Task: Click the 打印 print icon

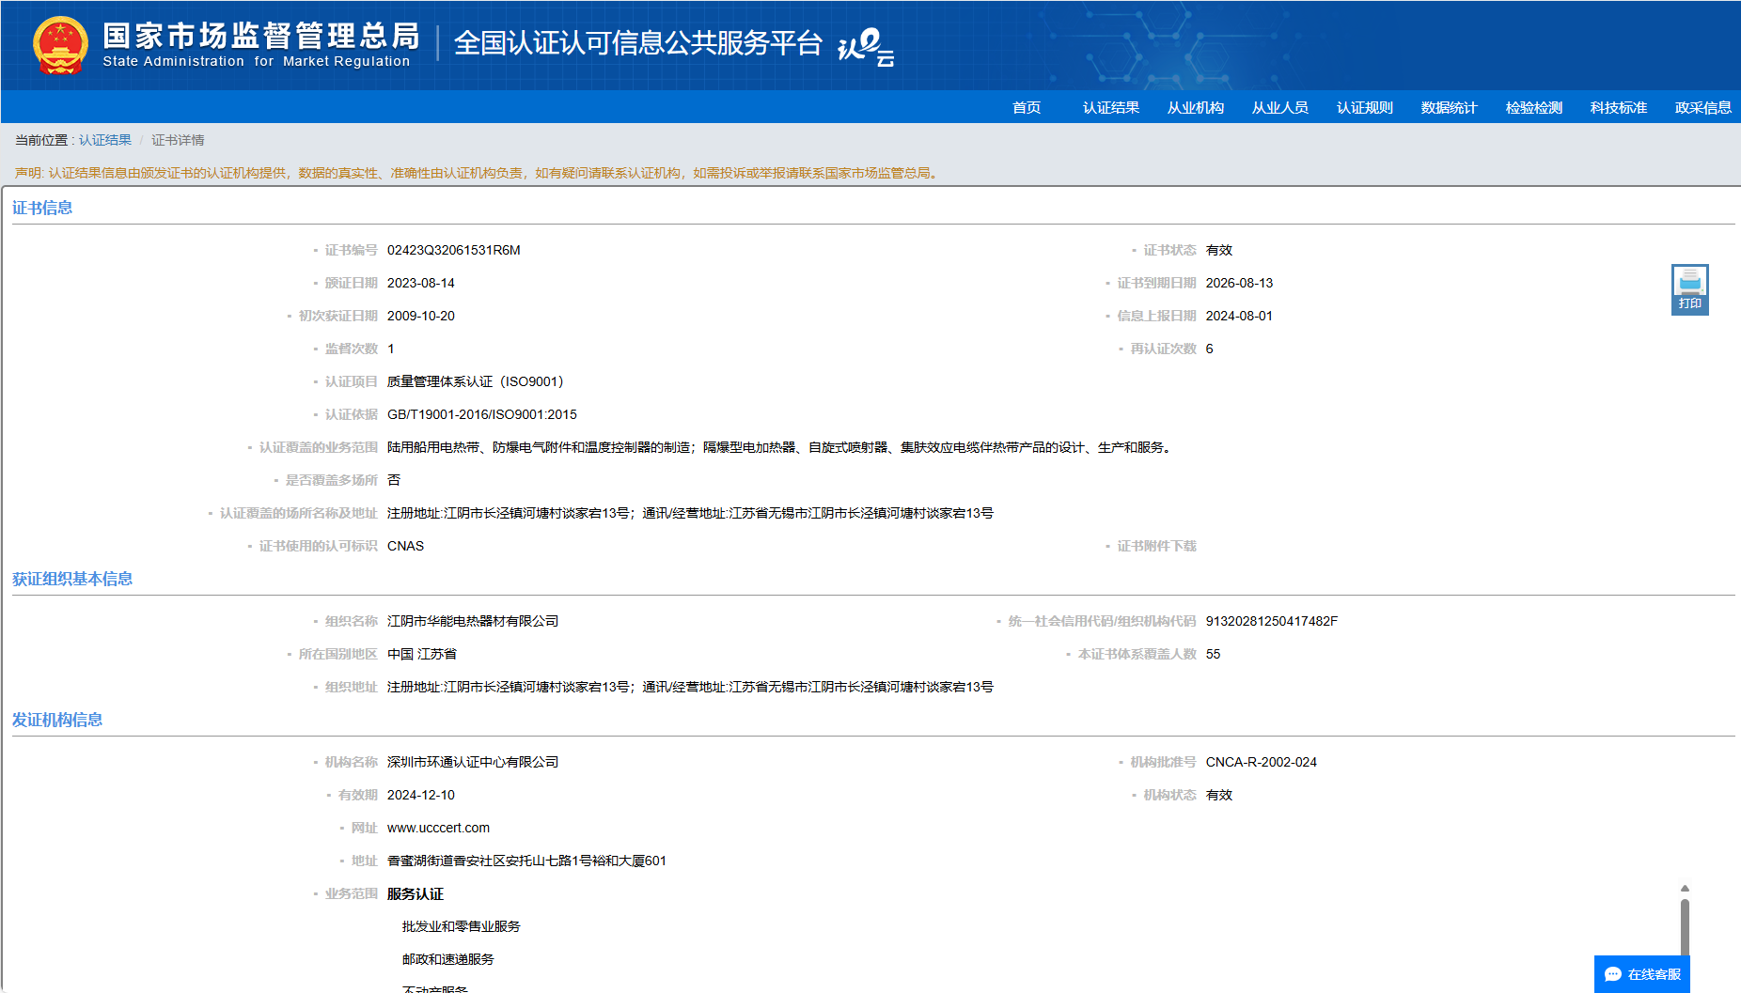Action: (1689, 289)
